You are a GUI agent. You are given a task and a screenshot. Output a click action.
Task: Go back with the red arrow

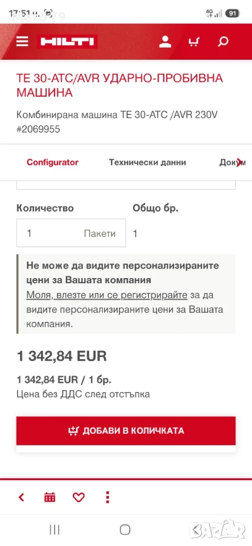(x=21, y=497)
